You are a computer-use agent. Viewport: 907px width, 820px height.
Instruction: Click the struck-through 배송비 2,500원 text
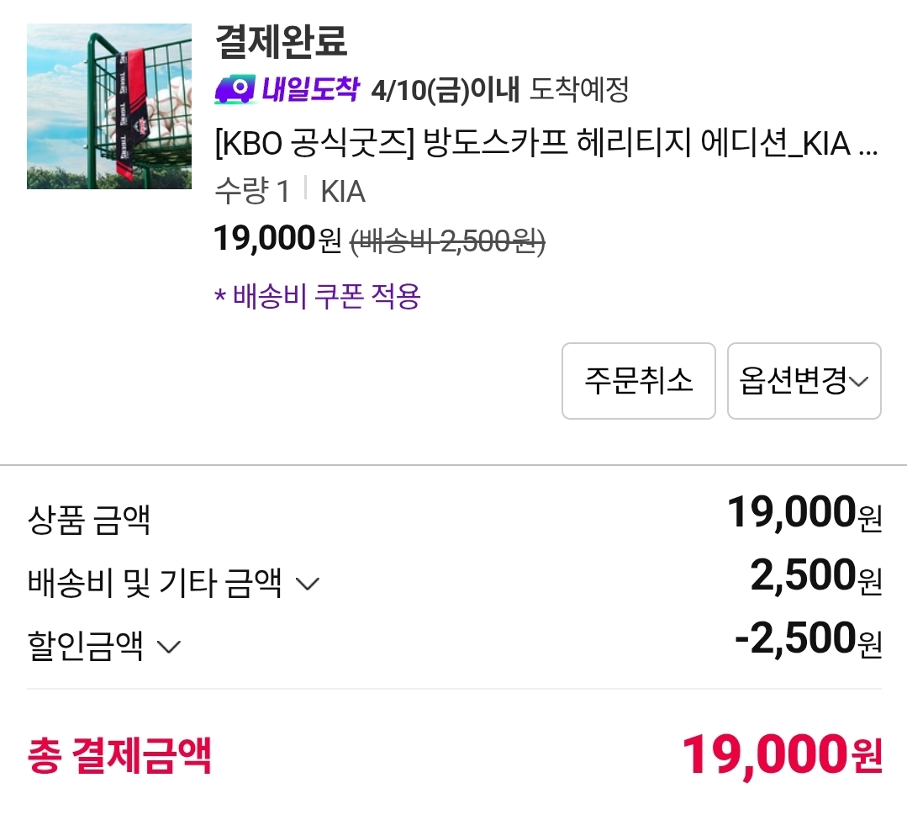[x=447, y=242]
